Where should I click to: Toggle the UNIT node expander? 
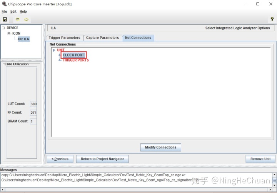tap(54, 50)
